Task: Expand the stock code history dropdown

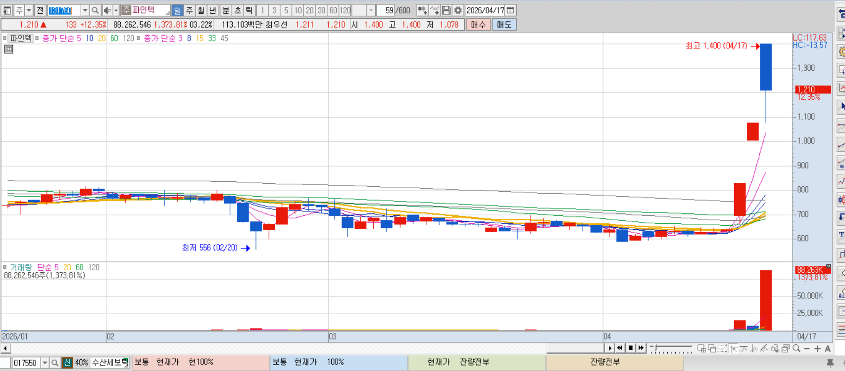Action: [85, 10]
